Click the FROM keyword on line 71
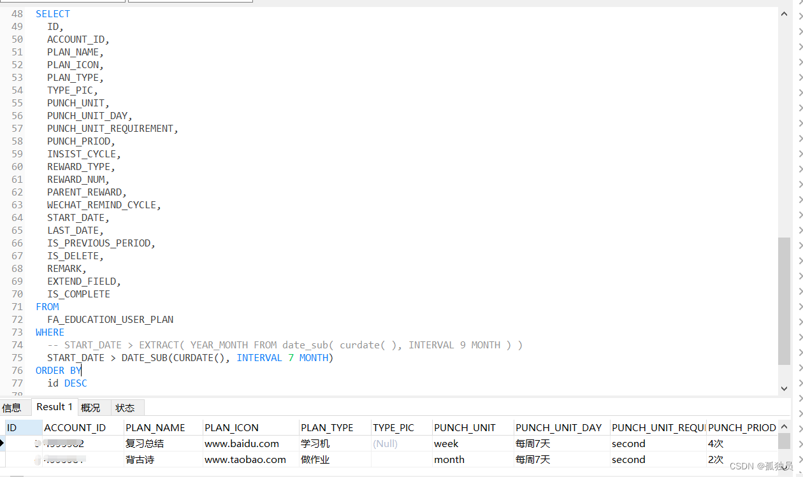 [x=47, y=306]
